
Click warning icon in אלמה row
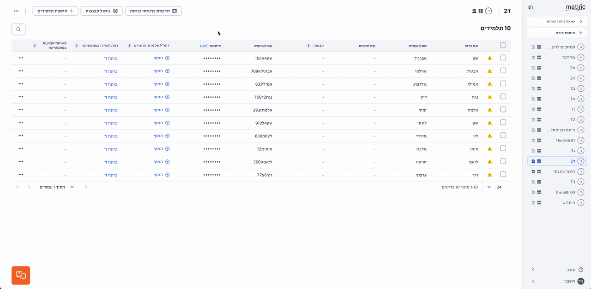tap(490, 110)
